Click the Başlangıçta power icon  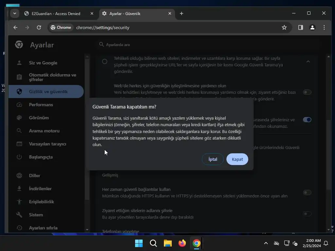[19, 157]
